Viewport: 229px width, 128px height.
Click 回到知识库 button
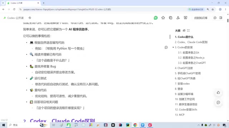(201, 18)
